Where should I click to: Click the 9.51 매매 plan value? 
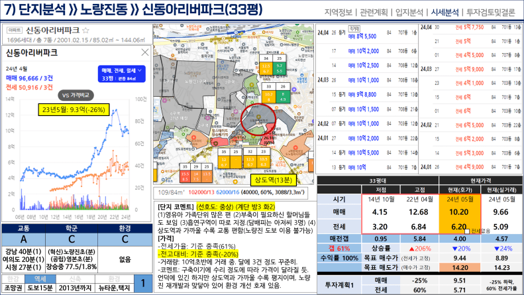(x=460, y=280)
